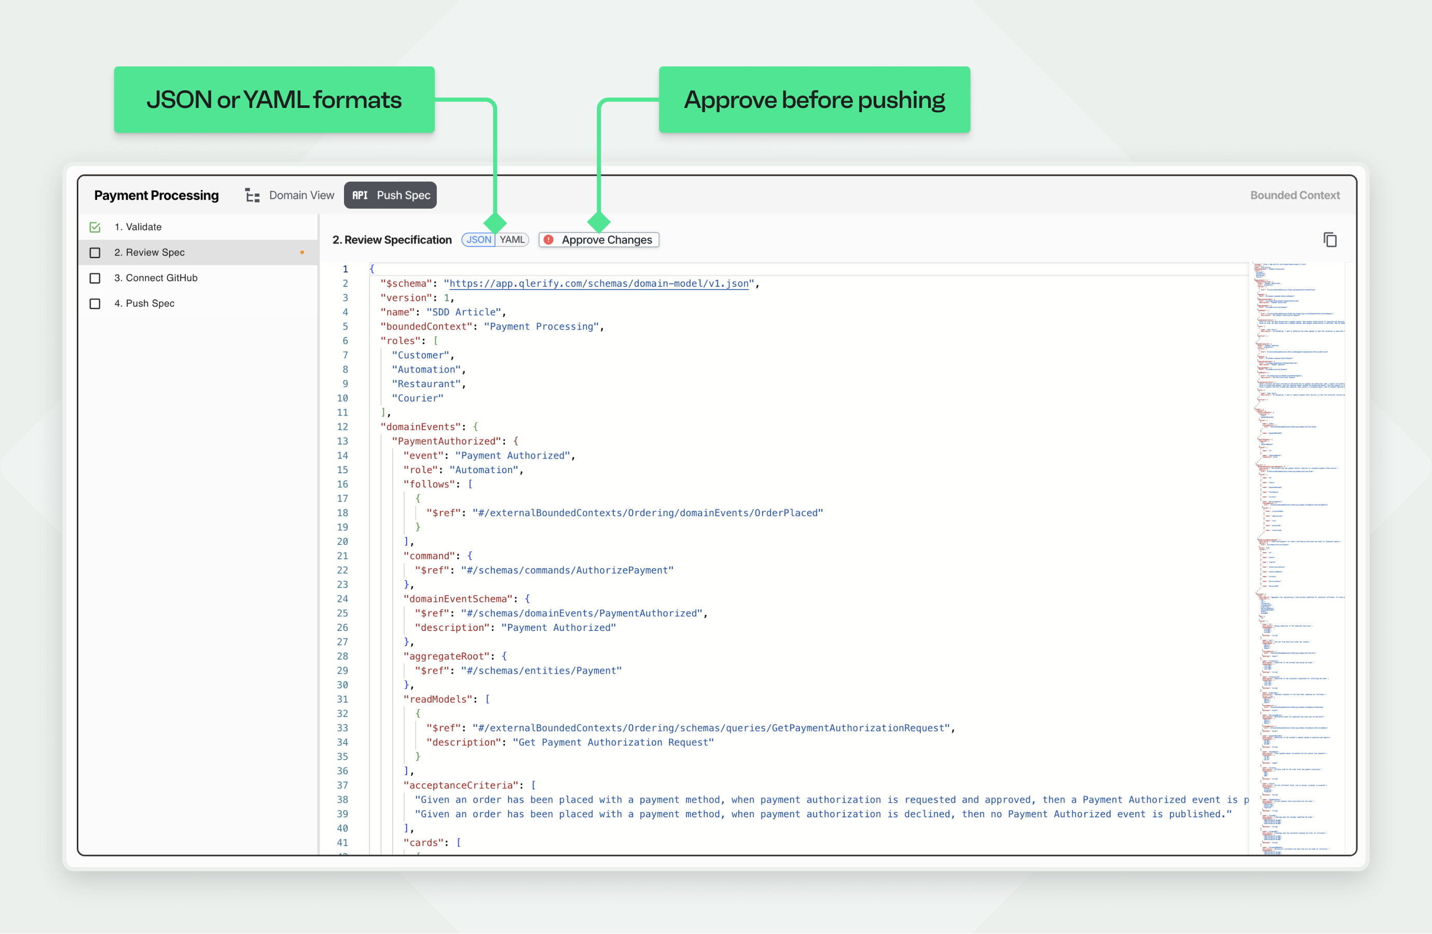Click the "Customer" role entry
This screenshot has width=1432, height=934.
point(423,355)
